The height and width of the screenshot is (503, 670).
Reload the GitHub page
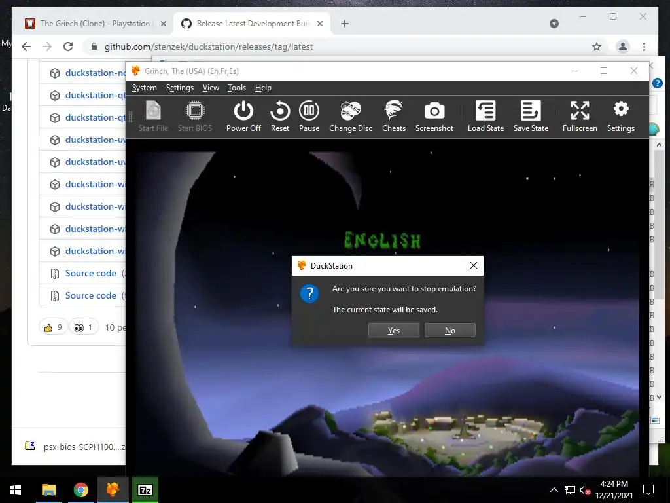click(x=68, y=47)
